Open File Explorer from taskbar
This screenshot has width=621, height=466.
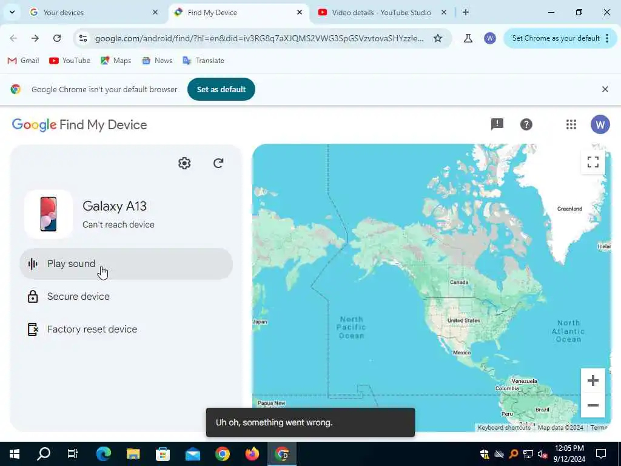click(x=133, y=454)
